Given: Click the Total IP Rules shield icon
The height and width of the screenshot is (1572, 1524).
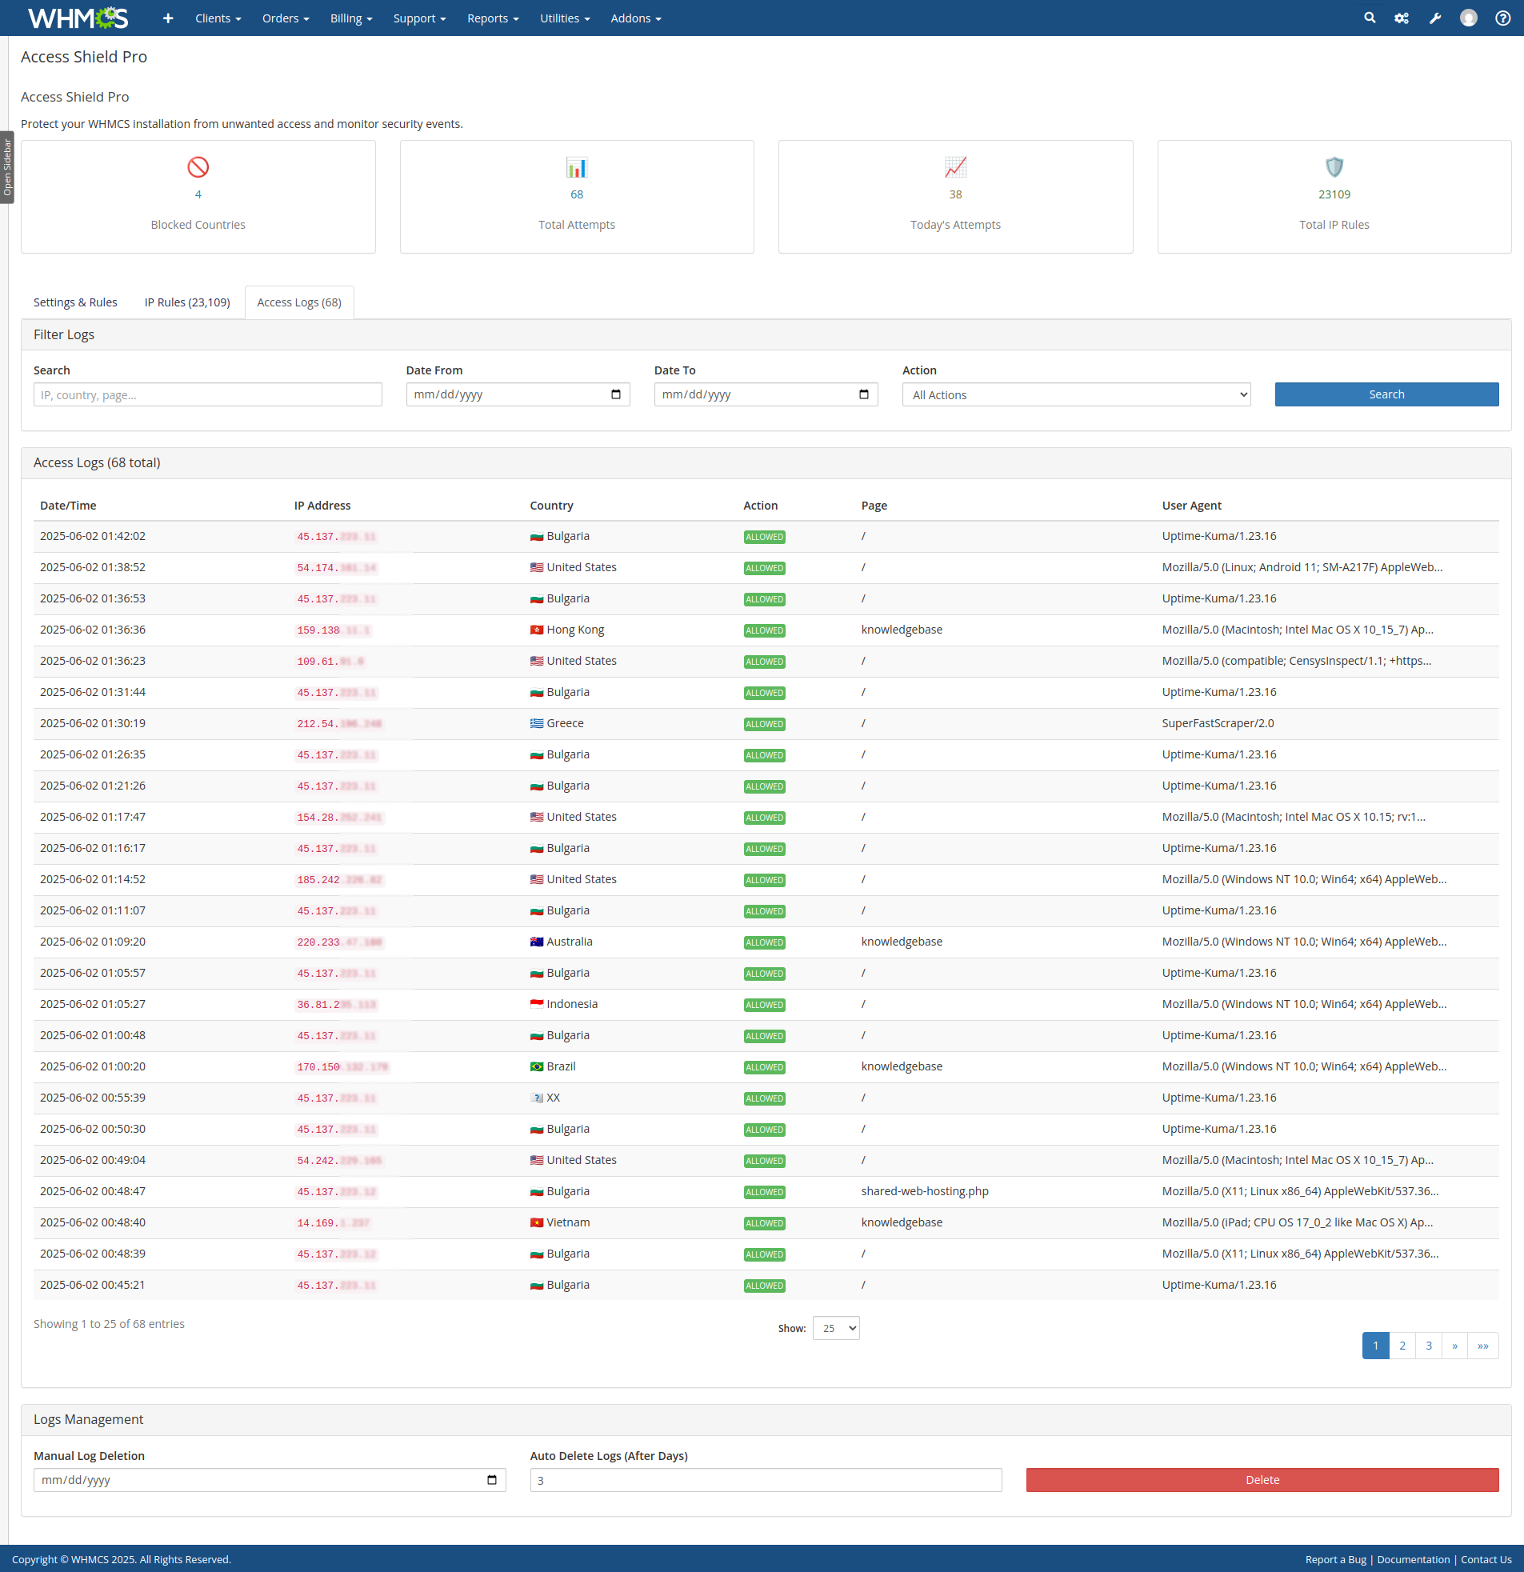Looking at the screenshot, I should 1334,167.
